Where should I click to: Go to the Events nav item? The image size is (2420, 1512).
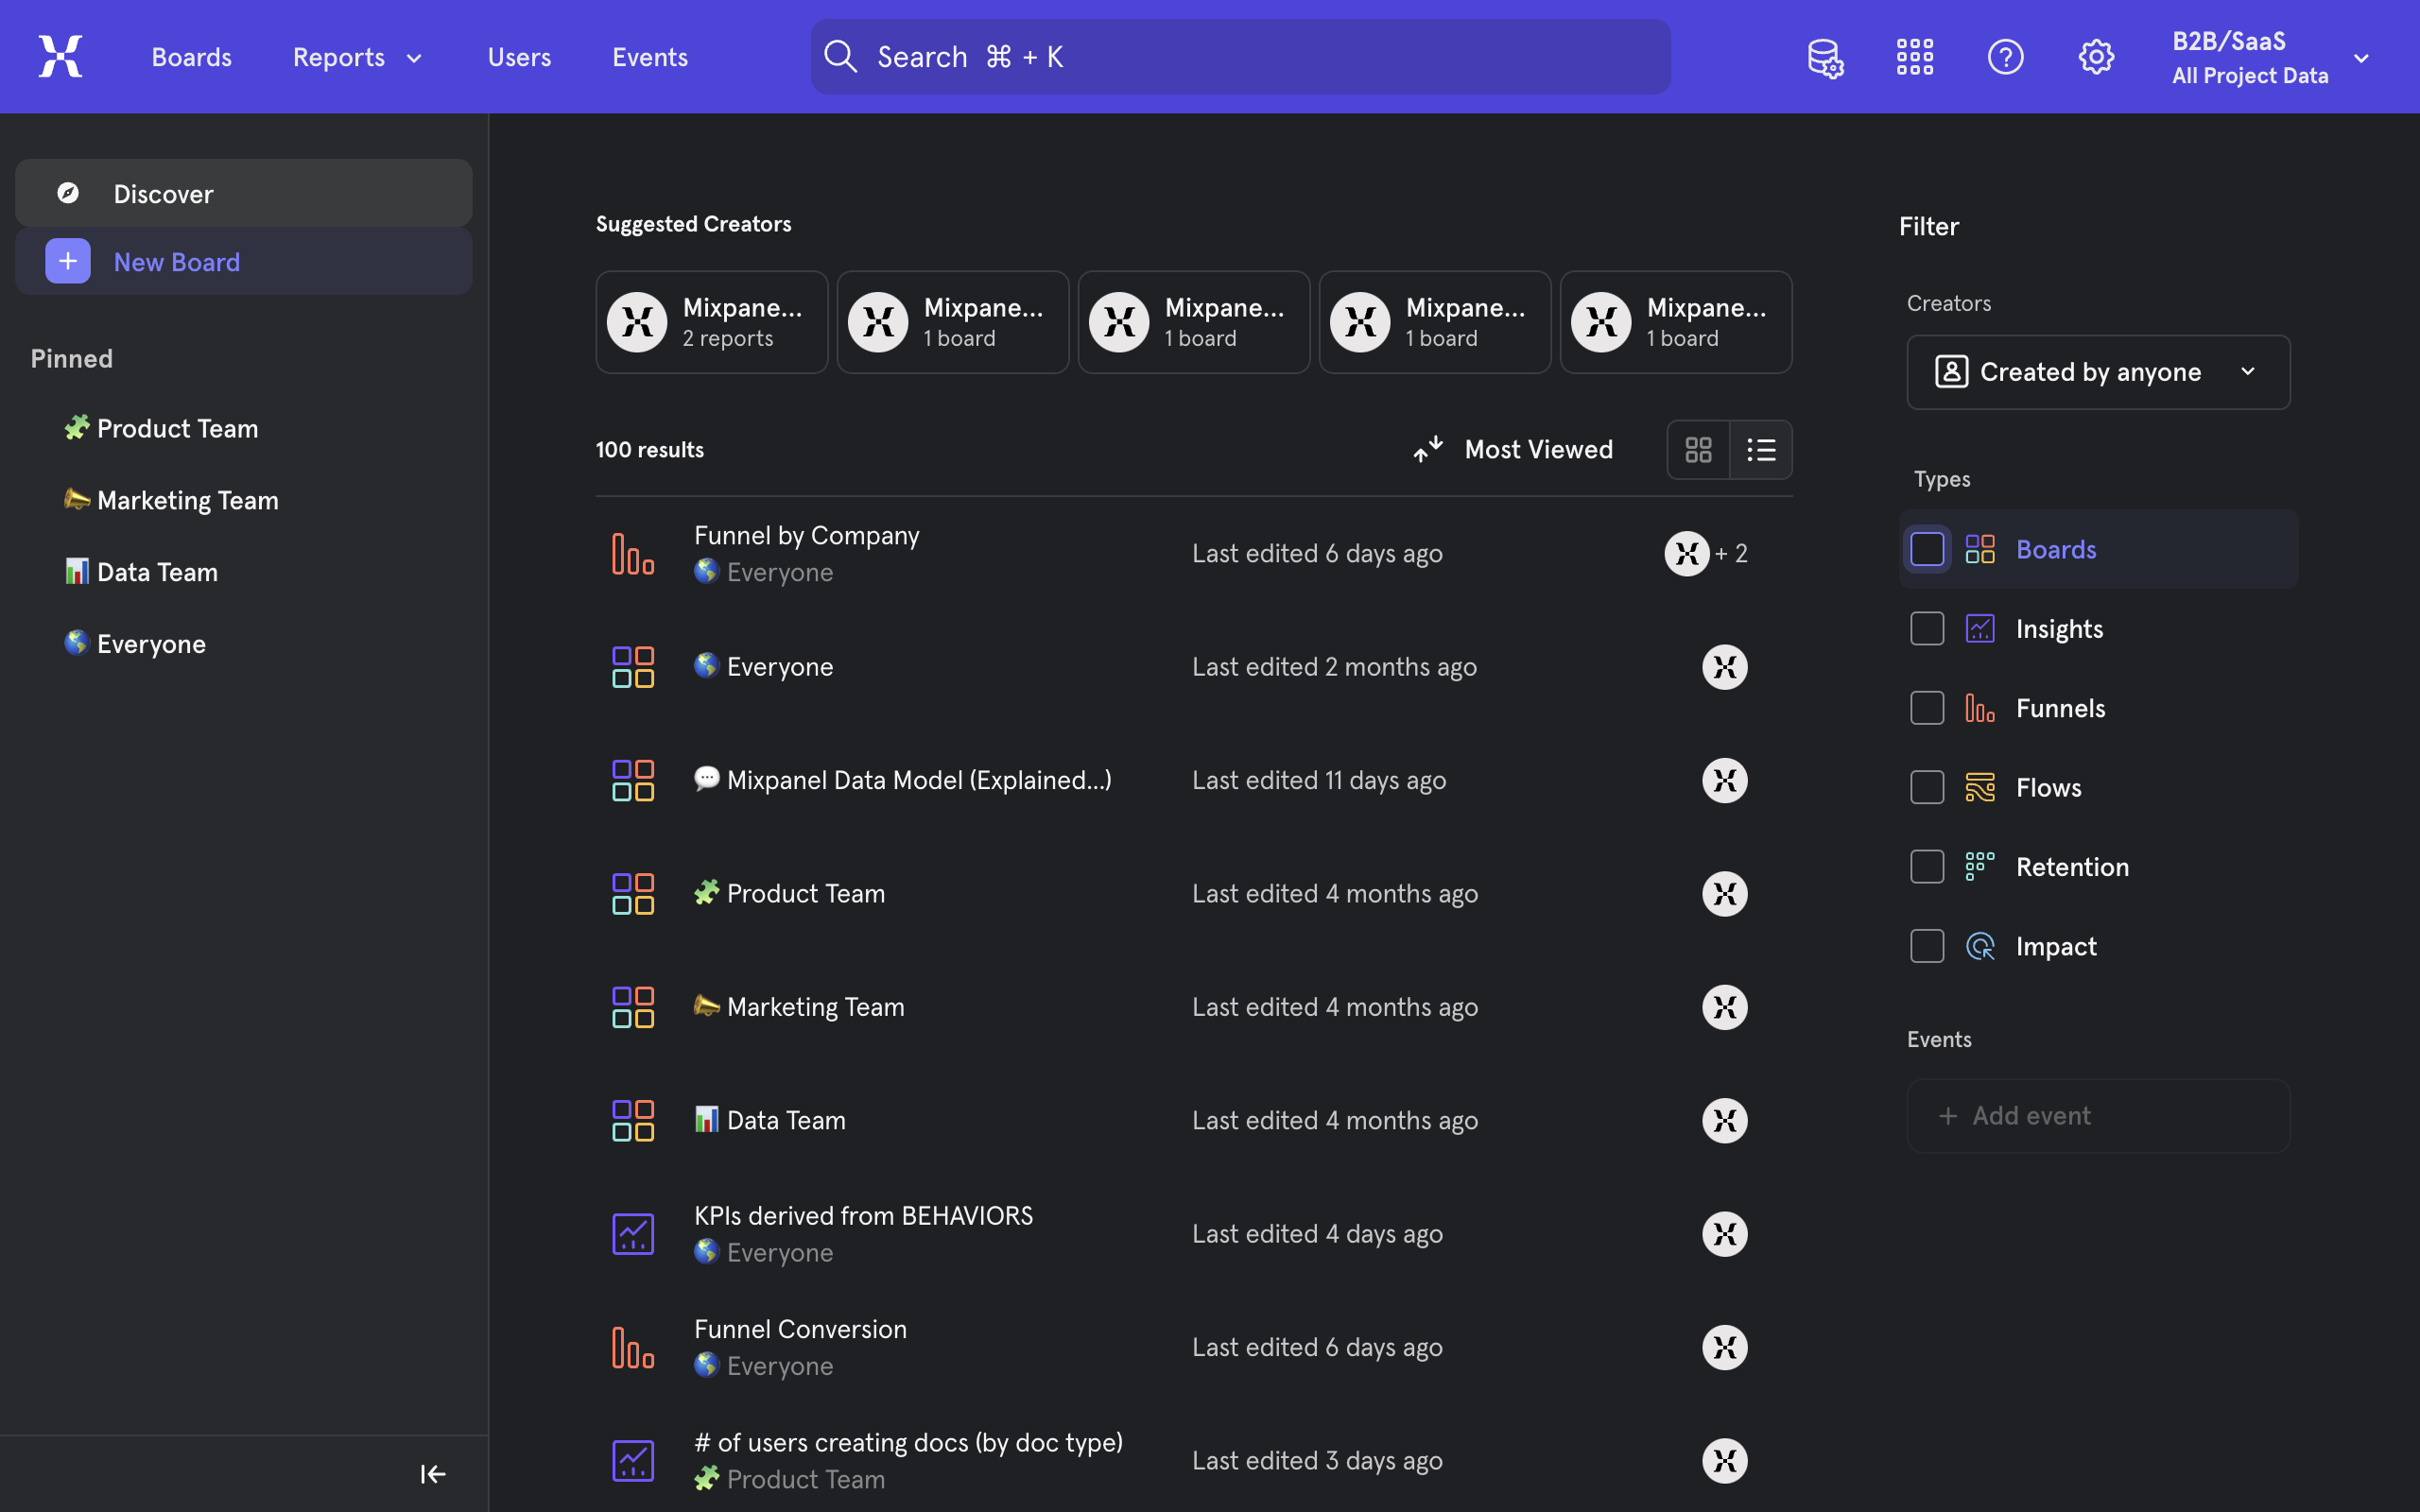pos(650,57)
